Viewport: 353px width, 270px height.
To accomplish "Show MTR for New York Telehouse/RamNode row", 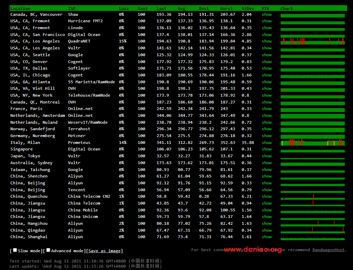I will tap(267, 95).
